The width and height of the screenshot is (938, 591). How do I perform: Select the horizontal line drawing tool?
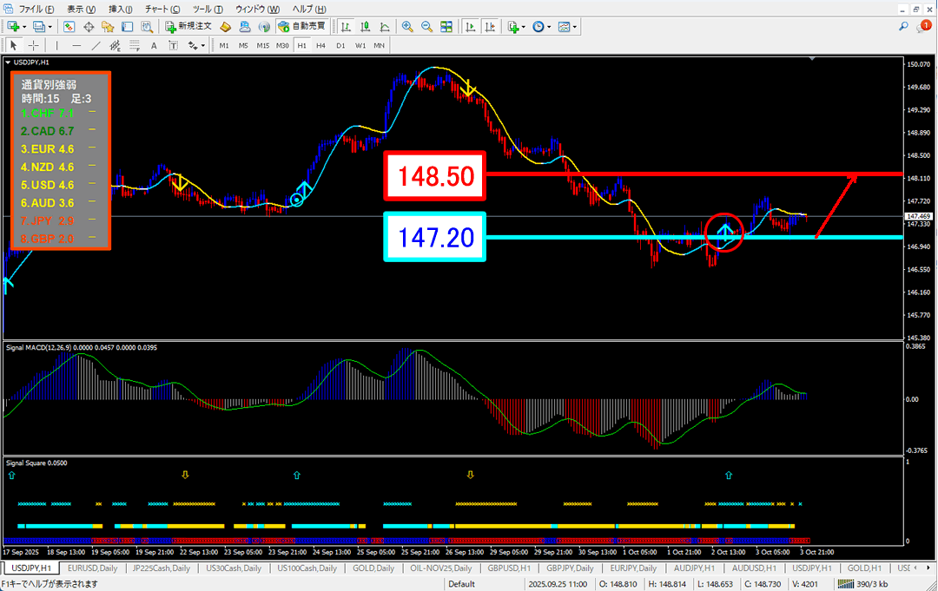tap(76, 45)
